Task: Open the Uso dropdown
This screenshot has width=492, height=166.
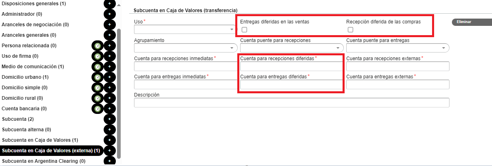Action: pyautogui.click(x=185, y=29)
